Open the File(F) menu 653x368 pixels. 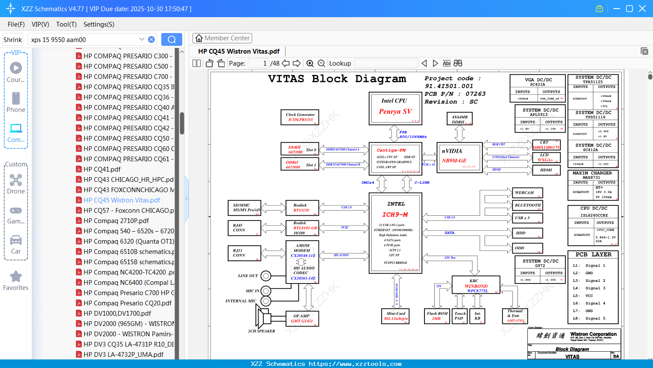16,24
